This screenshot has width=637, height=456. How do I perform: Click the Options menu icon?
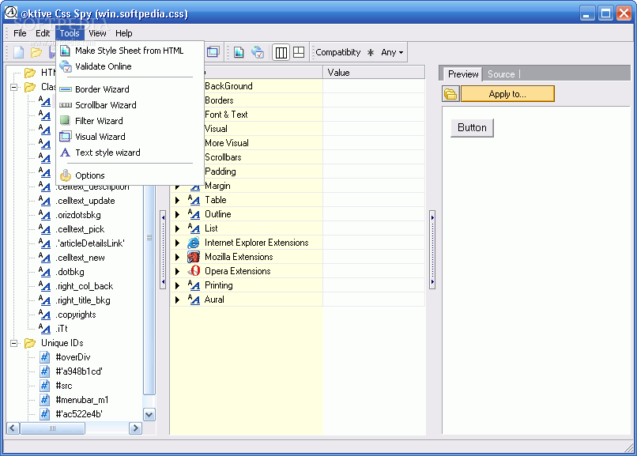coord(65,175)
